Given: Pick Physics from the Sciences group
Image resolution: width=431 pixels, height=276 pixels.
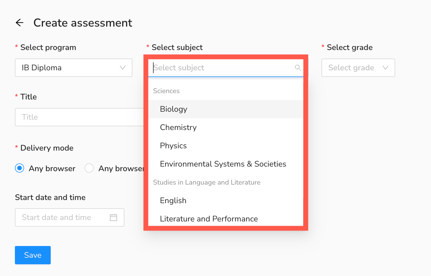Looking at the screenshot, I should tap(173, 146).
